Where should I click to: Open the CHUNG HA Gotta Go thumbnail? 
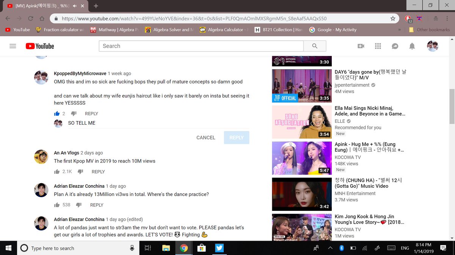302,194
